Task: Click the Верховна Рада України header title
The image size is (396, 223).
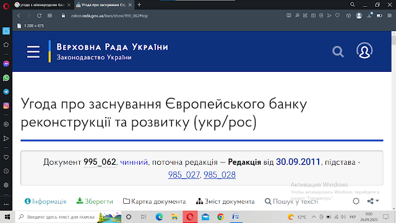Action: [x=113, y=47]
